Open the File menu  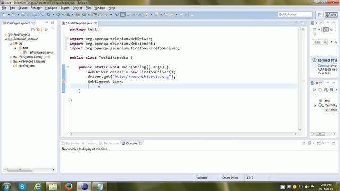pos(4,8)
